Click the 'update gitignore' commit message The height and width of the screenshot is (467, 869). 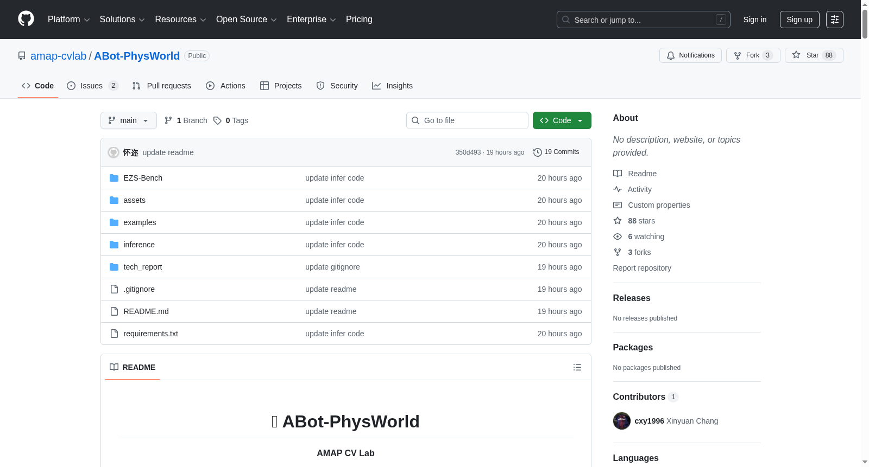[x=332, y=267]
